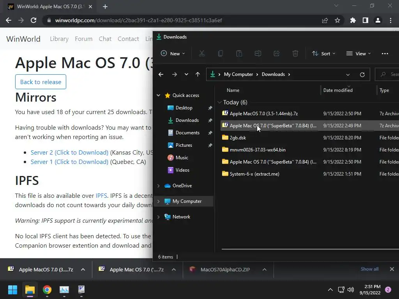
Task: Click the WinWorld site logo text
Action: pos(23,39)
